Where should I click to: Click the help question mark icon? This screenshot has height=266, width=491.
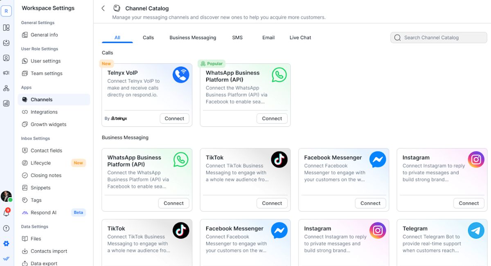tap(6, 228)
